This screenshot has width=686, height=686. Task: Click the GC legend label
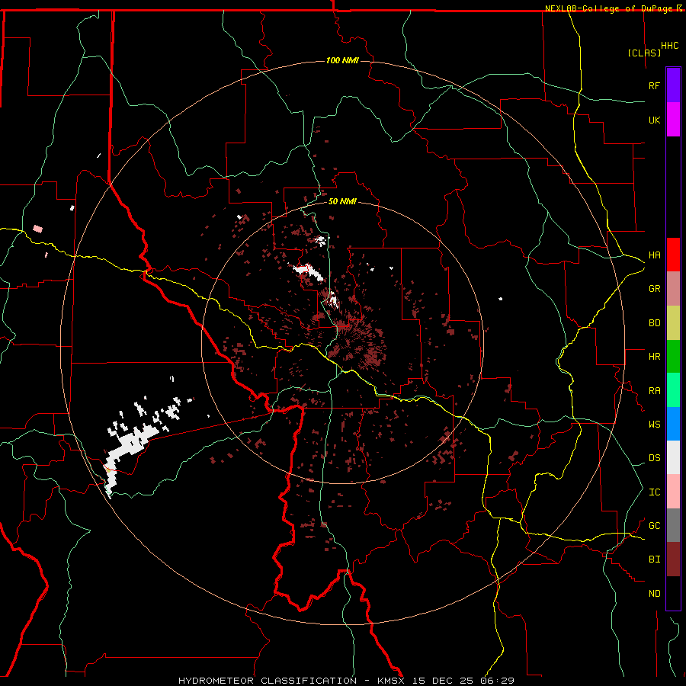pos(654,526)
